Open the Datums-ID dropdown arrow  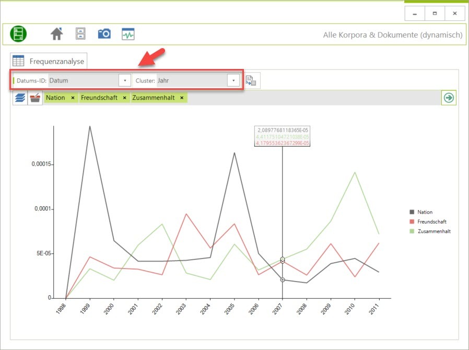[x=125, y=80]
